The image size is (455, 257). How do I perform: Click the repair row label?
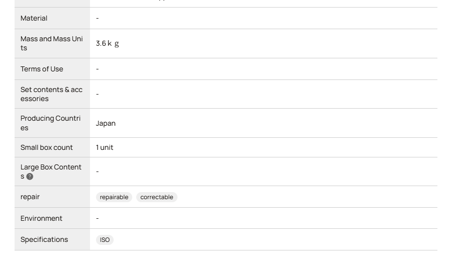(30, 197)
